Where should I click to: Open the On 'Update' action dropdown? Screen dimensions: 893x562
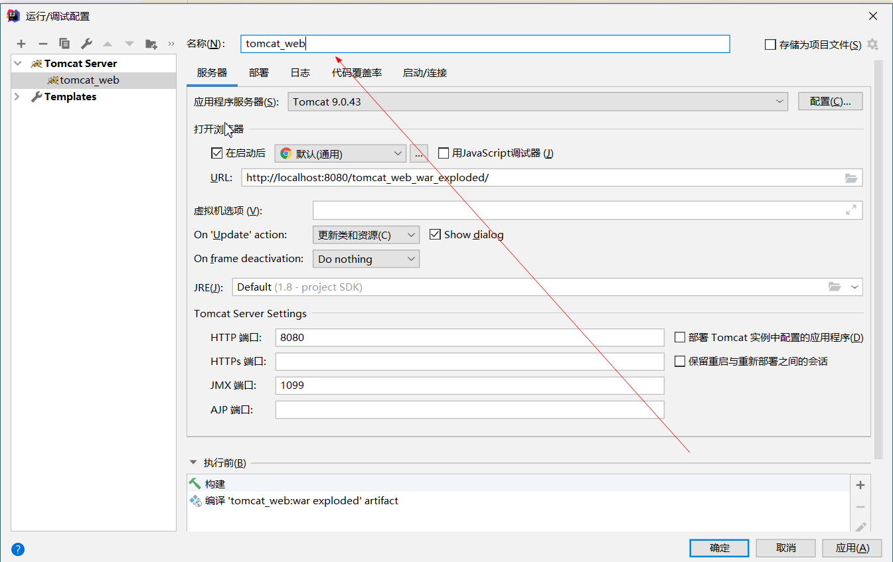[x=366, y=235]
